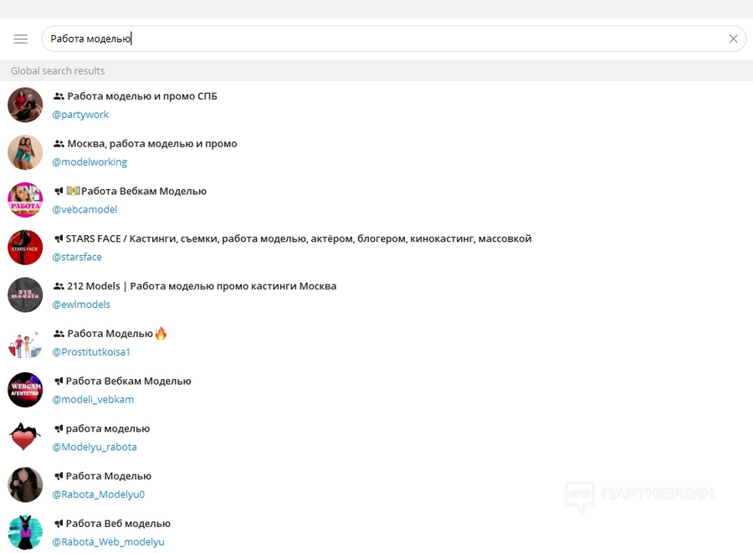Open the Работа моделью и промо СПБ group
Screen dimensions: 753x553
[x=376, y=105]
